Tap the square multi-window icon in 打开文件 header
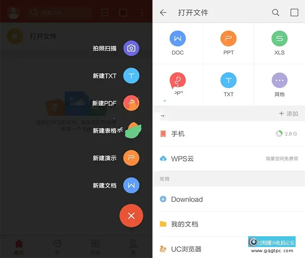Image resolution: width=305 pixels, height=258 pixels. (x=294, y=13)
